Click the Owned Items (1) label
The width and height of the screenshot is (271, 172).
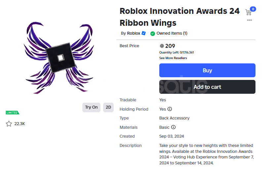coord(172,33)
